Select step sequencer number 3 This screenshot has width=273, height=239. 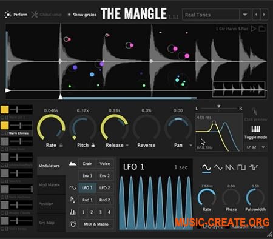pos(101,212)
